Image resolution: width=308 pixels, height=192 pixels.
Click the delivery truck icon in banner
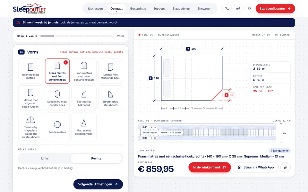pyautogui.click(x=19, y=22)
